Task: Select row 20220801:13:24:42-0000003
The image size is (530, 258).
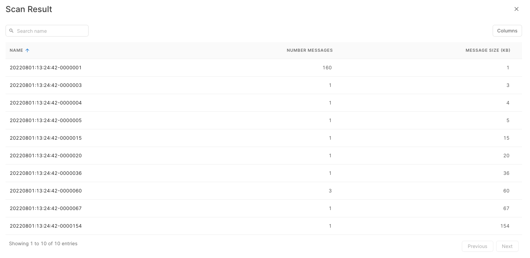Action: tap(46, 85)
